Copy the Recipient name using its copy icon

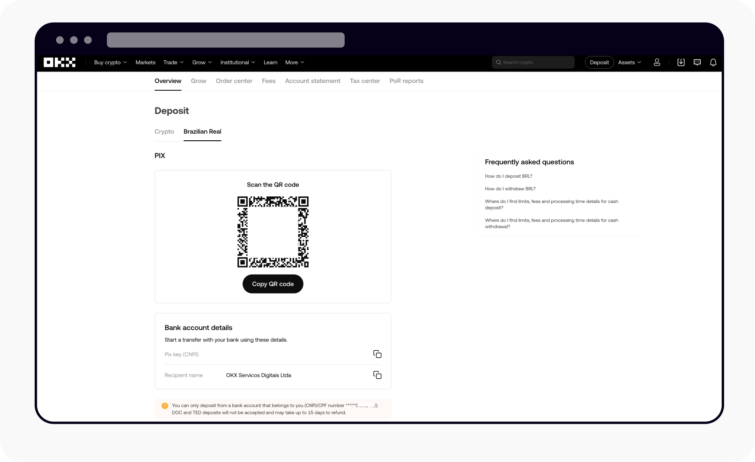377,375
